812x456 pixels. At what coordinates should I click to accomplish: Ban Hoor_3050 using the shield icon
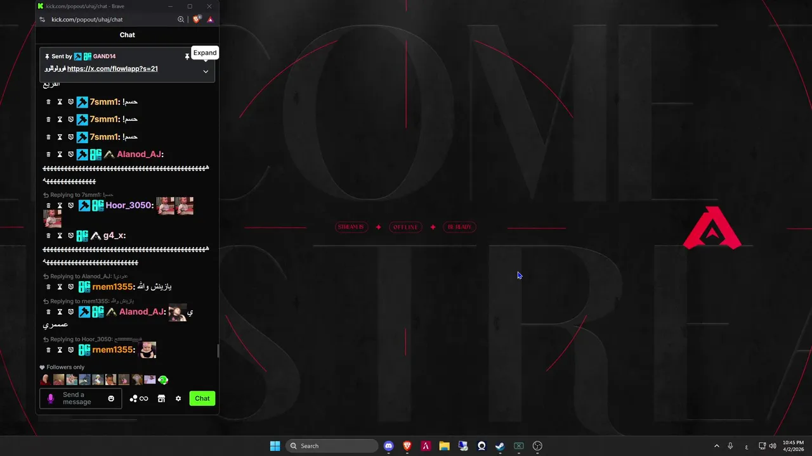71,206
